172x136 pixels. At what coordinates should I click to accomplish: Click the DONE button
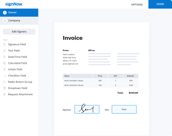(160, 4)
